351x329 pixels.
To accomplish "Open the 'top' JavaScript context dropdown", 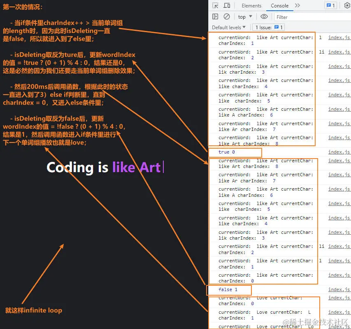I will 244,16.
